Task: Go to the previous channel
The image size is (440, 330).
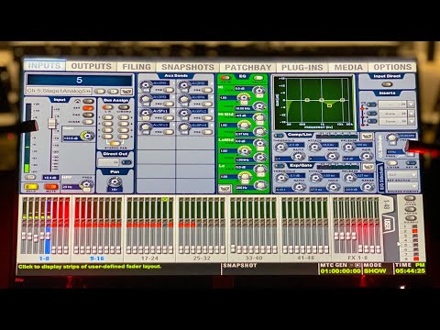Action: point(100,91)
